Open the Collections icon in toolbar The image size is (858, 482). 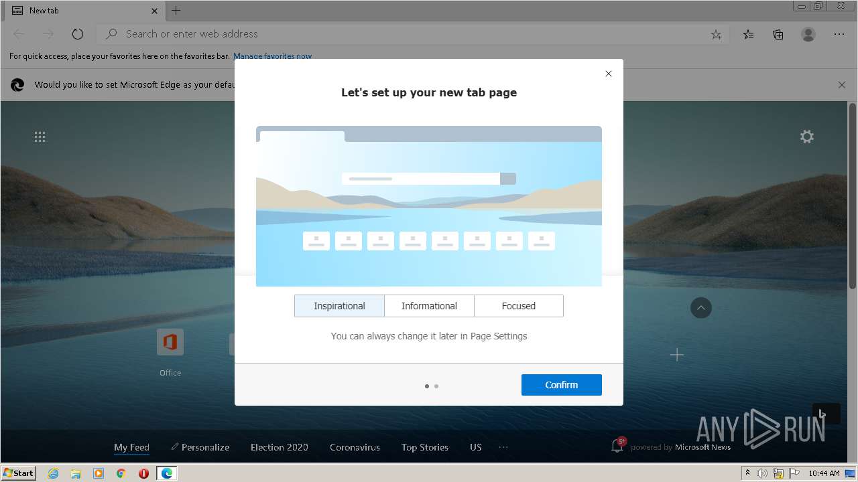coord(778,34)
